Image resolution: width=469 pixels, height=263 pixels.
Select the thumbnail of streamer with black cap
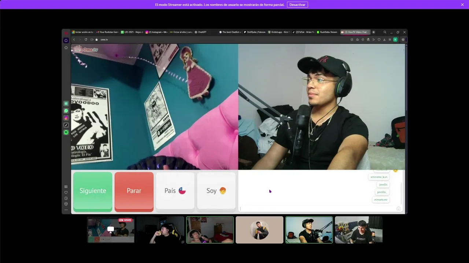pos(309,230)
